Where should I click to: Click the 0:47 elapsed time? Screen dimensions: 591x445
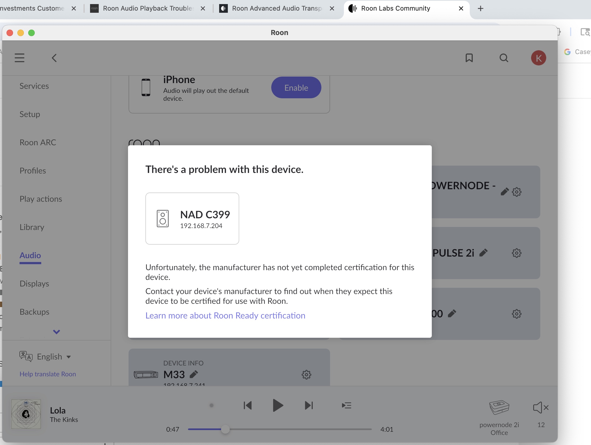click(x=173, y=429)
